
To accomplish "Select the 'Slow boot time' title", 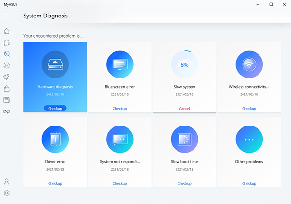I will point(184,162).
